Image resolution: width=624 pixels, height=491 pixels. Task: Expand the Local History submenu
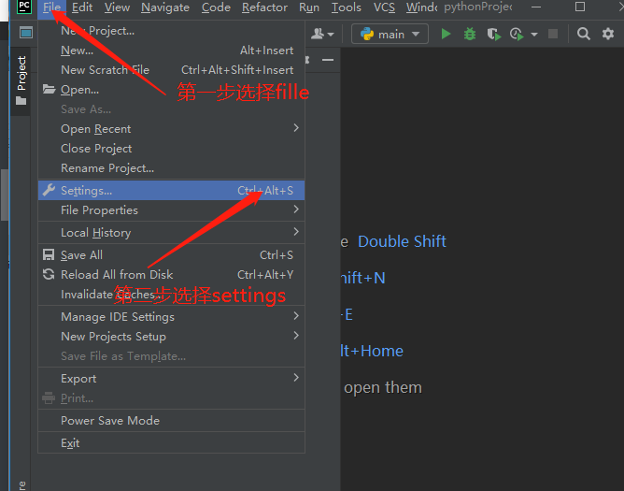tap(296, 232)
